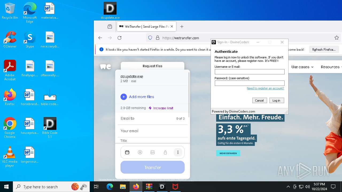Launch Microsoft Edge from the desktop
The height and width of the screenshot is (192, 342).
[x=30, y=13]
